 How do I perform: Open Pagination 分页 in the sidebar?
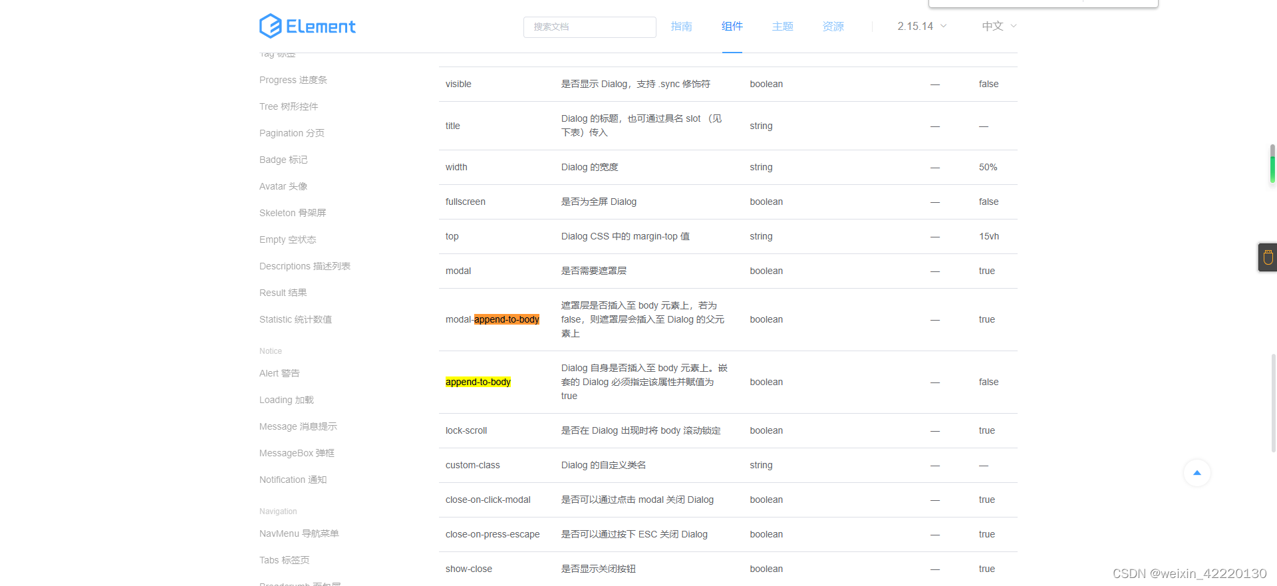click(x=292, y=133)
